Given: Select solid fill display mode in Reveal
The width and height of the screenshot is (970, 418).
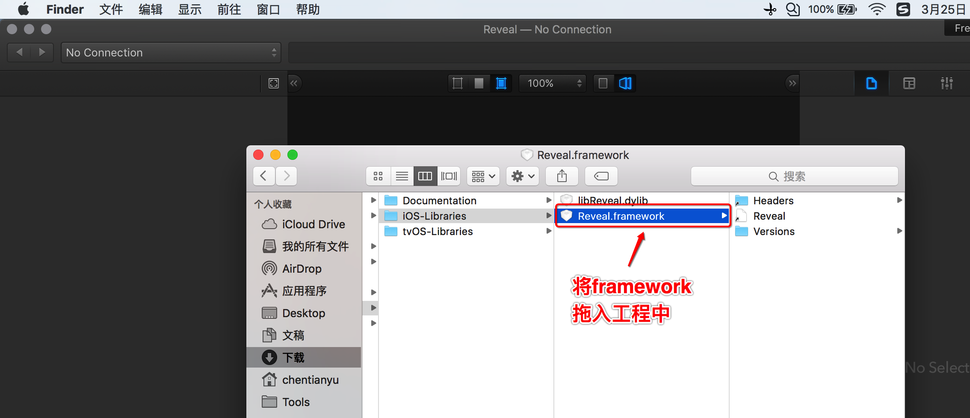Looking at the screenshot, I should tap(479, 83).
